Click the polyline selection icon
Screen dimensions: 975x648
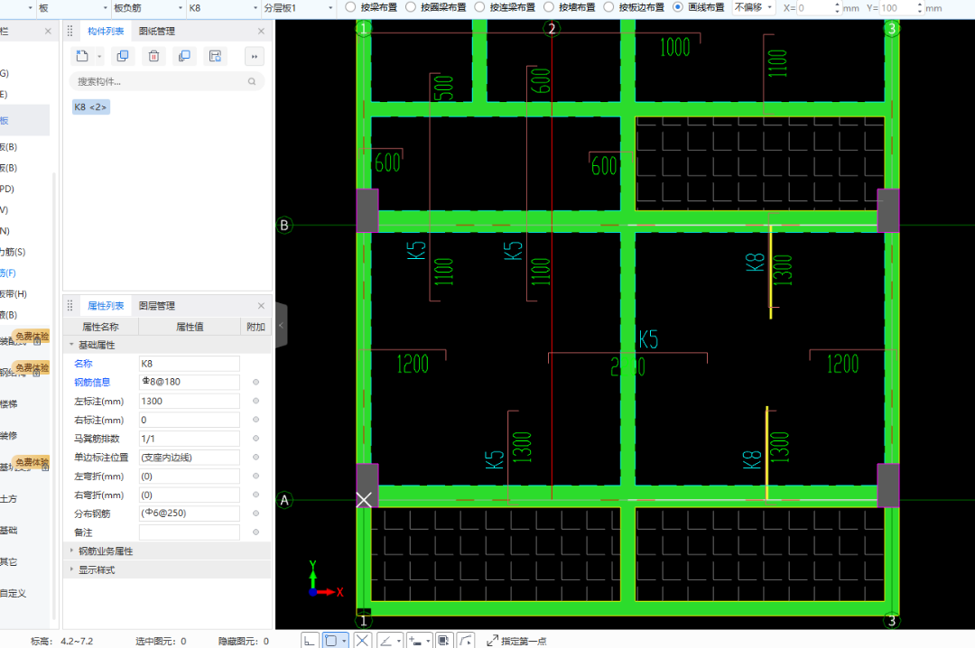tap(466, 640)
